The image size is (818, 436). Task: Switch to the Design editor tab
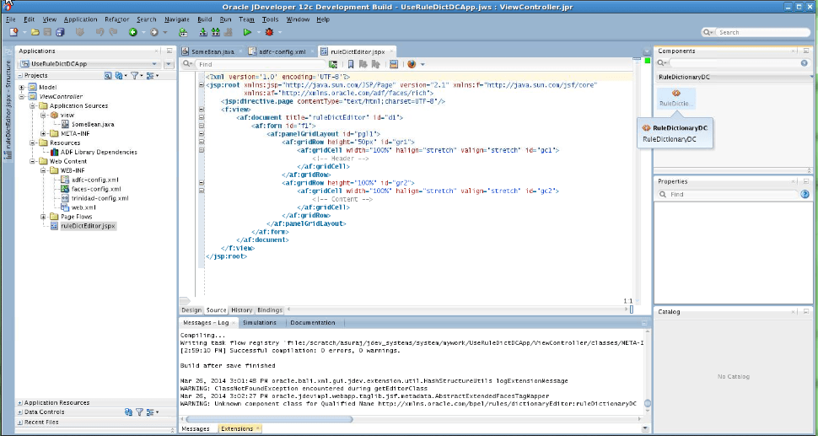point(191,310)
